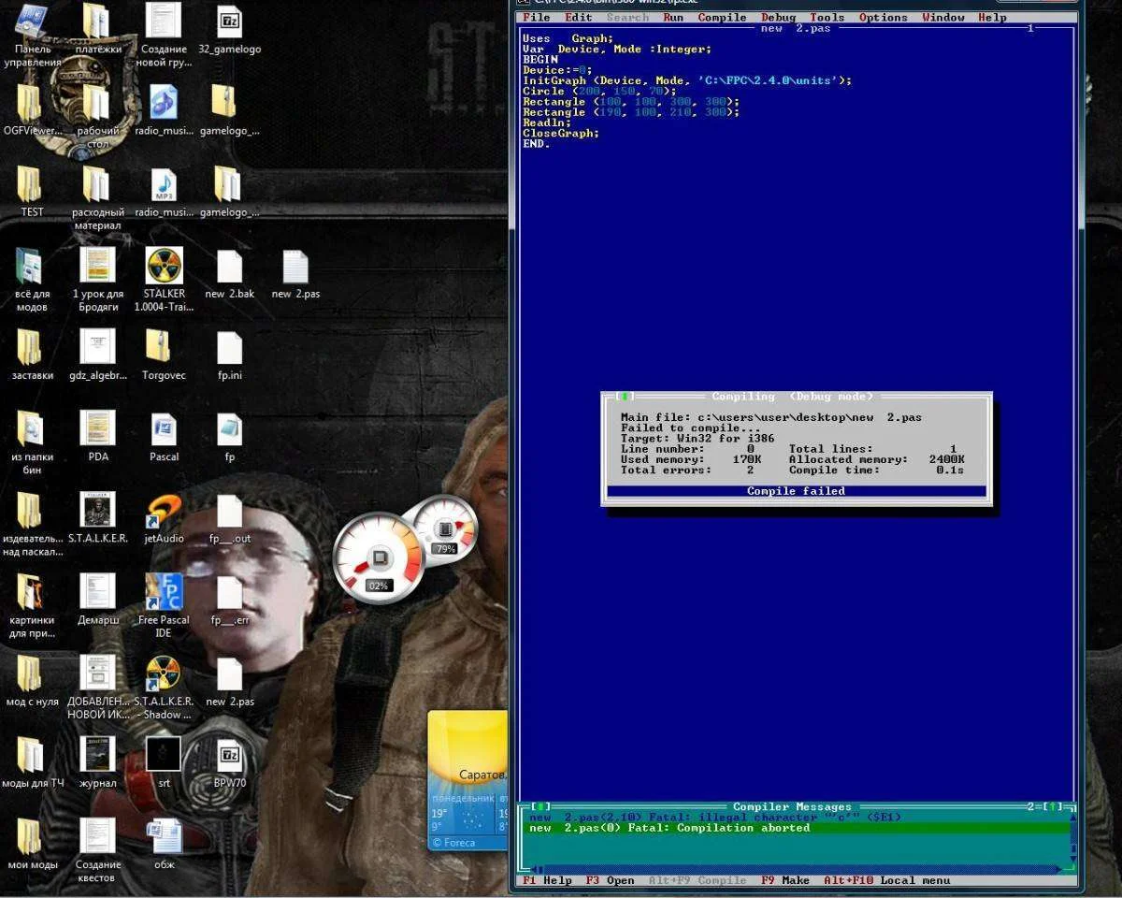Screen dimensions: 1122x898
Task: Click Alt+F10 Local menu in status line
Action: pyautogui.click(x=886, y=880)
